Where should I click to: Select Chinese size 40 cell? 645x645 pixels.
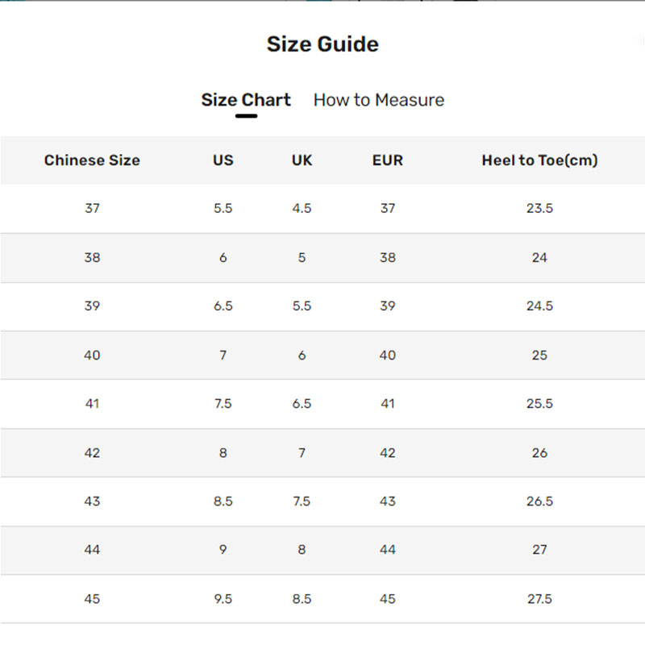click(92, 355)
